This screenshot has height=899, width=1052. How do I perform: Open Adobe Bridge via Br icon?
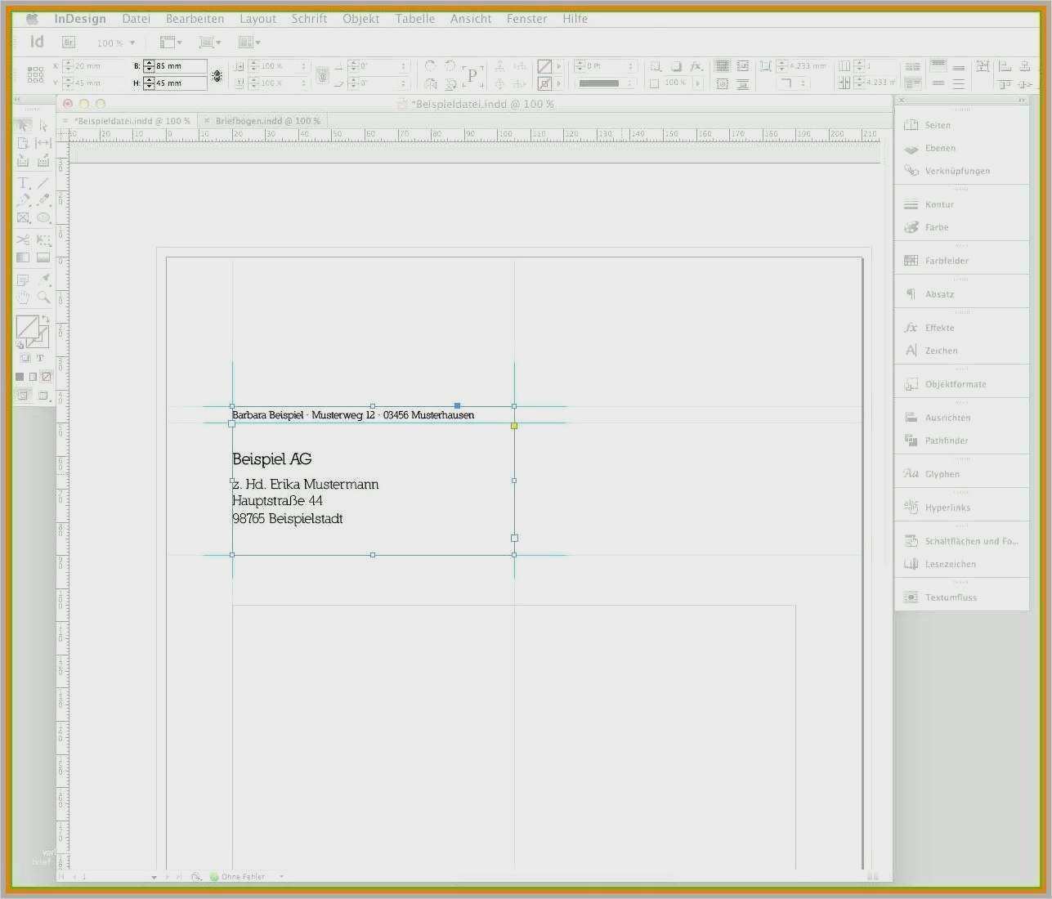[69, 42]
